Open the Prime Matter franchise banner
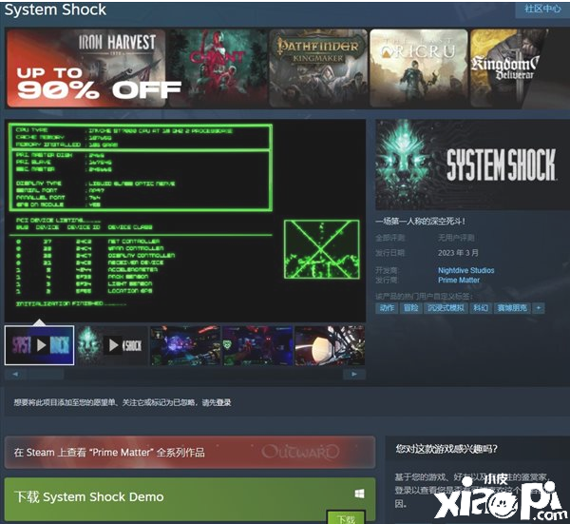The height and width of the screenshot is (524, 570). coord(190,453)
